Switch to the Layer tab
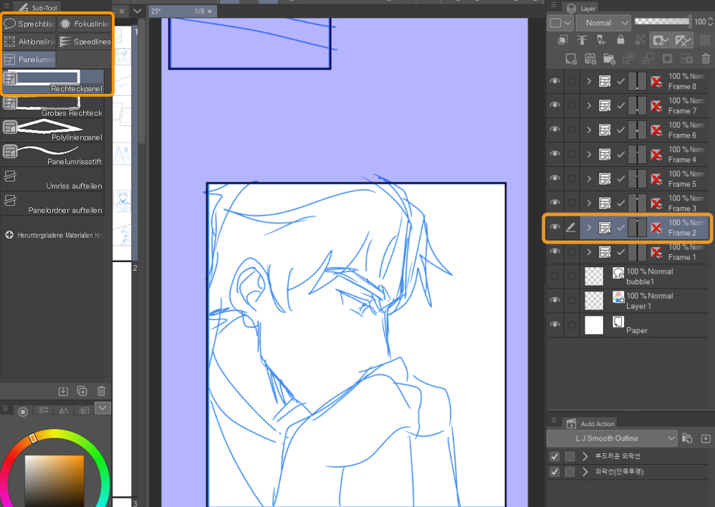 point(579,8)
